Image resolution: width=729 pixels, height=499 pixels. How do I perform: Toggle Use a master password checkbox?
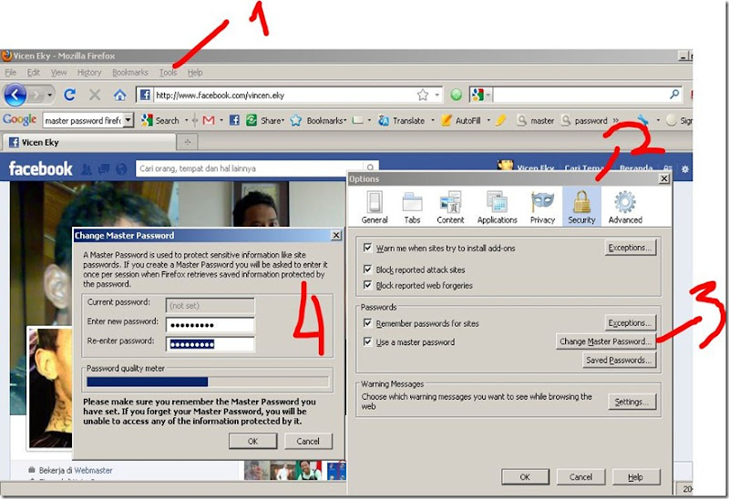(x=367, y=341)
